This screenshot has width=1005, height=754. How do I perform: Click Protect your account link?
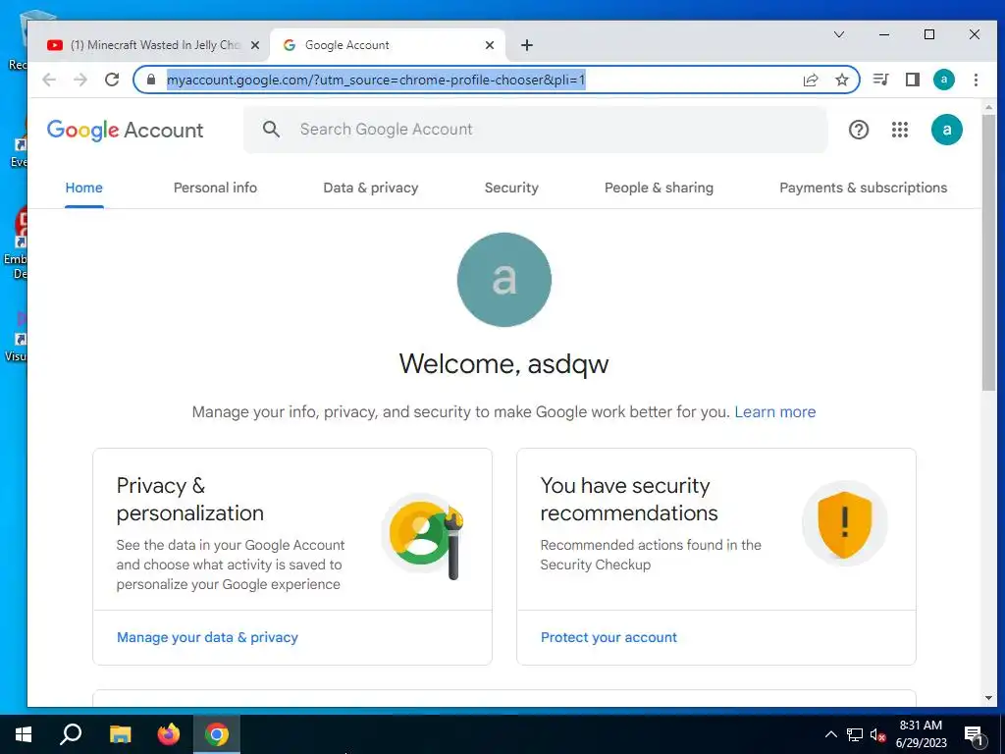tap(608, 637)
